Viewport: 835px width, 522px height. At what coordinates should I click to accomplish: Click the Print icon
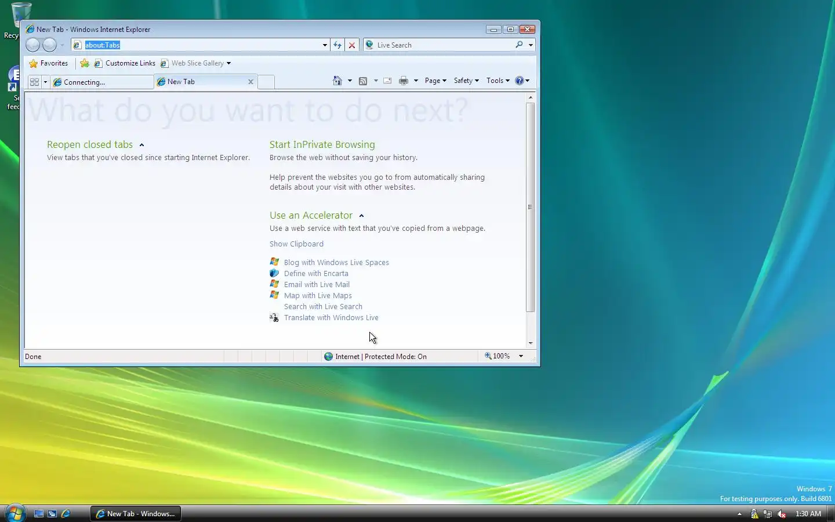(404, 81)
